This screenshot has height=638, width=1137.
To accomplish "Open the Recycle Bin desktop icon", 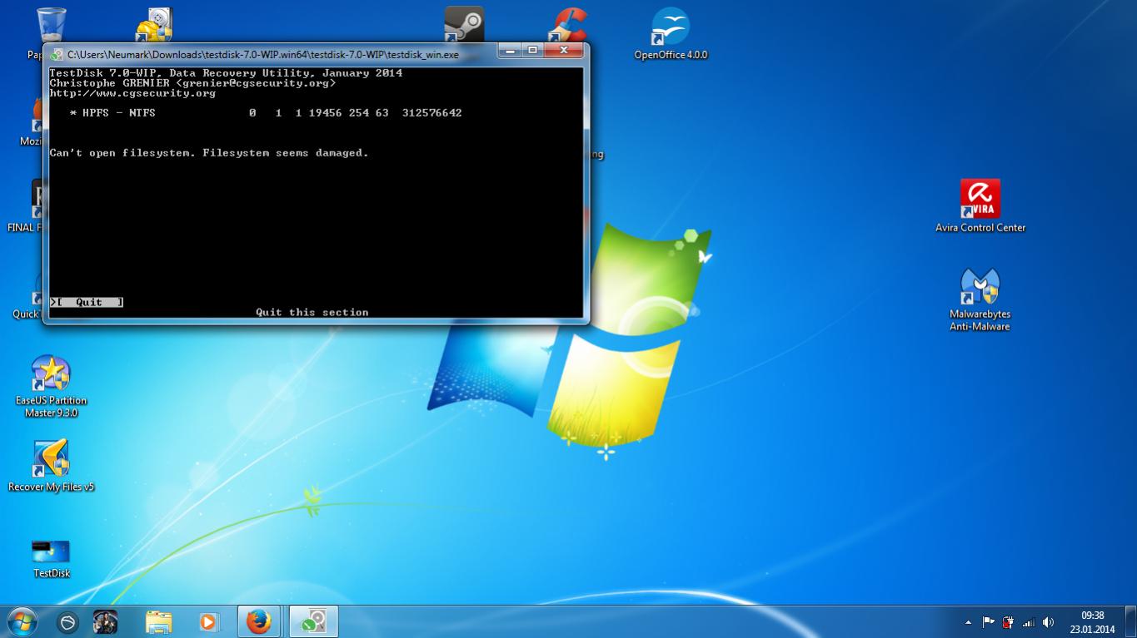I will coord(51,26).
